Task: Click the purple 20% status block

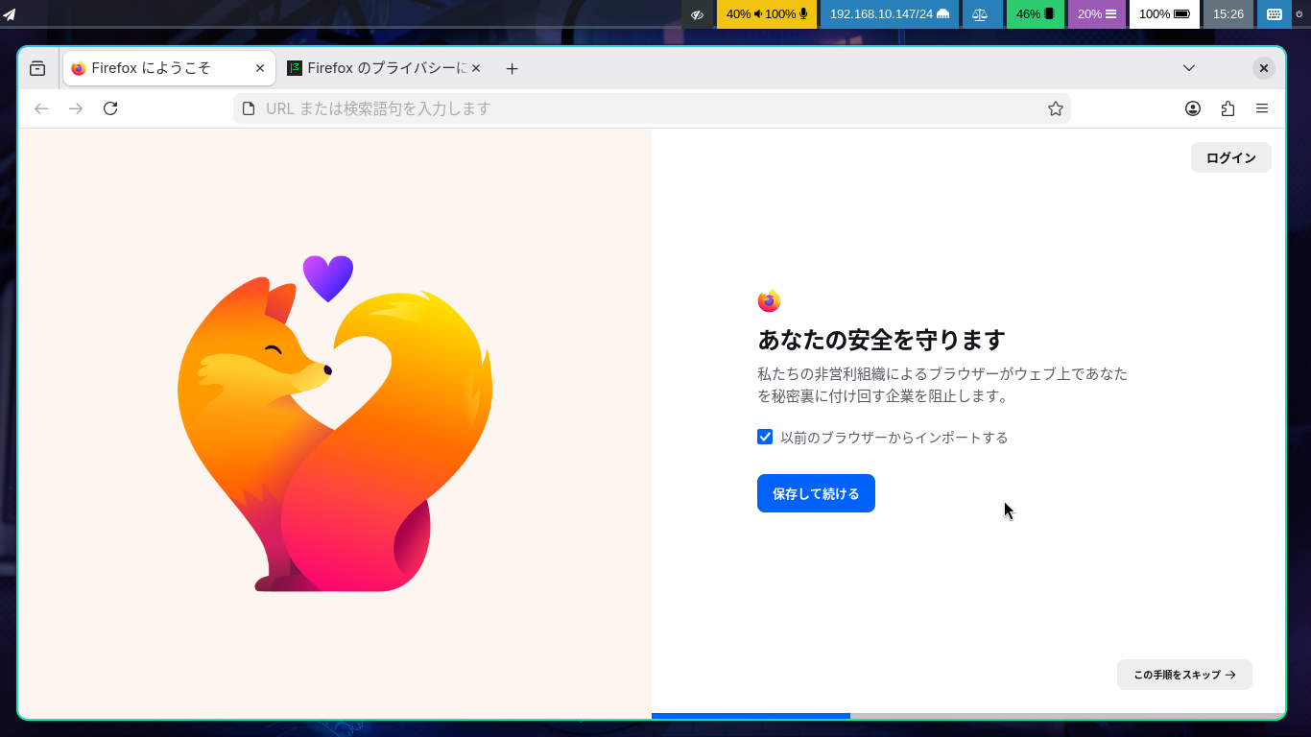Action: pyautogui.click(x=1096, y=14)
